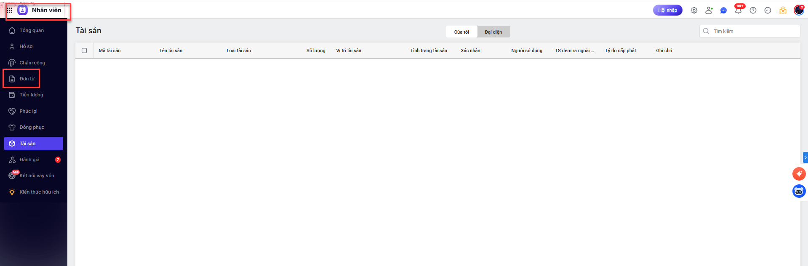Open Chấm công in sidebar
The width and height of the screenshot is (808, 266).
pyautogui.click(x=34, y=63)
